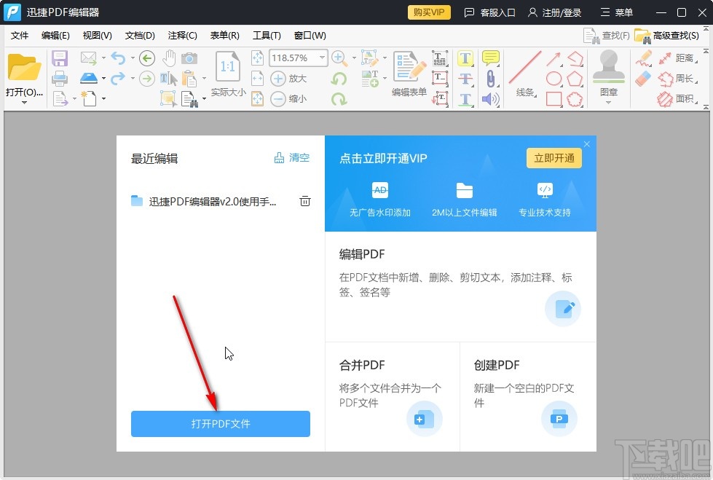Select the hand pan tool
This screenshot has width=713, height=480.
tap(169, 59)
